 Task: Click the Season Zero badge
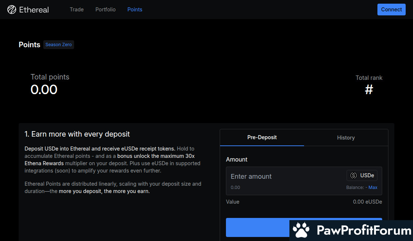[59, 45]
